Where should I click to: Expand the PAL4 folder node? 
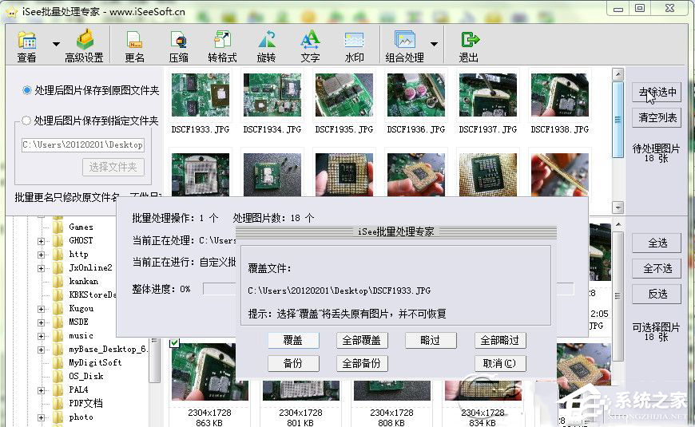click(x=42, y=390)
